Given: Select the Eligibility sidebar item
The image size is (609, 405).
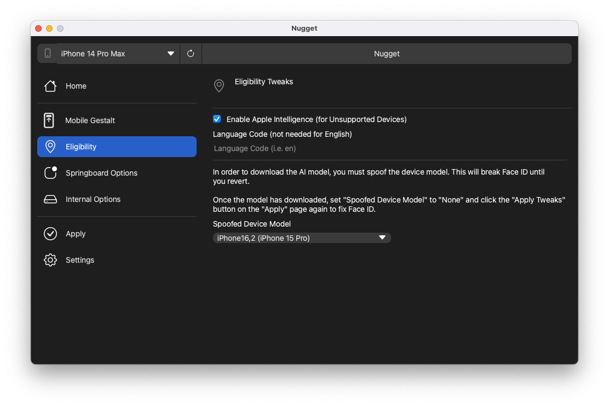Looking at the screenshot, I should coord(117,147).
